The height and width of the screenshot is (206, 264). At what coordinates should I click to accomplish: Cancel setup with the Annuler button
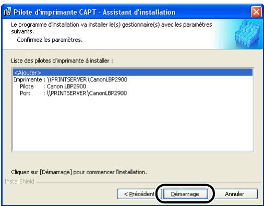point(235,194)
